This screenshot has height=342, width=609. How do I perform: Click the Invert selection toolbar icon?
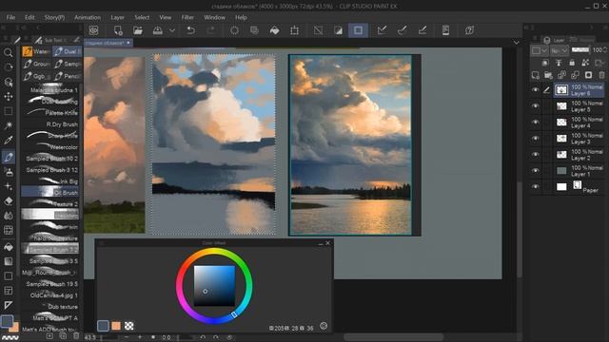[x=339, y=30]
